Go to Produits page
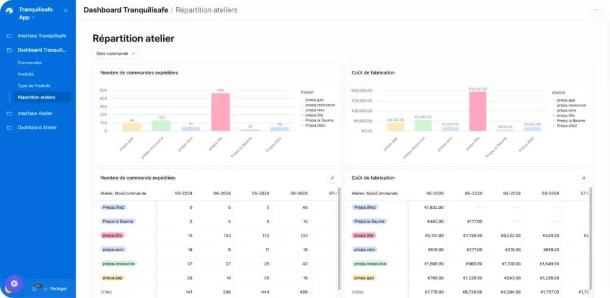The width and height of the screenshot is (610, 298). pyautogui.click(x=26, y=74)
